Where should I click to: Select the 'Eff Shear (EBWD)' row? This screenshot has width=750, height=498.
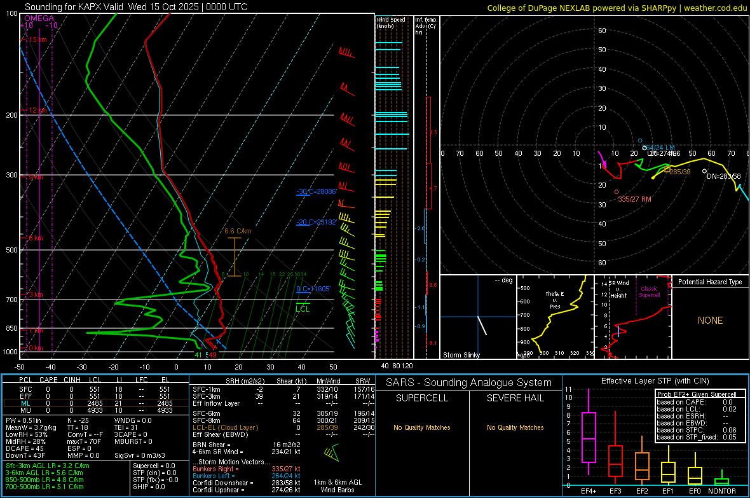pyautogui.click(x=283, y=435)
